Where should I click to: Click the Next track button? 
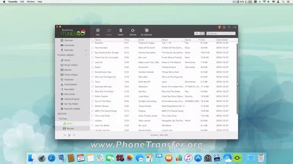click(74, 135)
